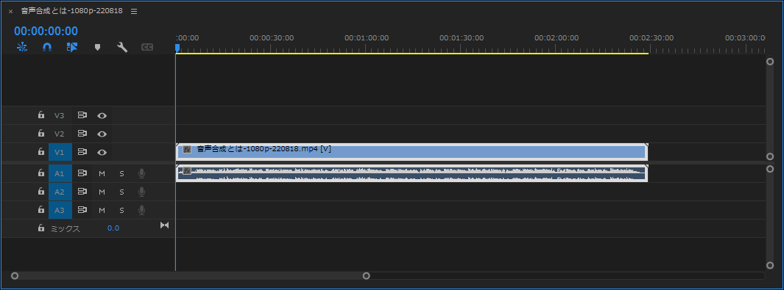The height and width of the screenshot is (290, 784).
Task: Toggle sync lock on V1
Action: click(82, 152)
